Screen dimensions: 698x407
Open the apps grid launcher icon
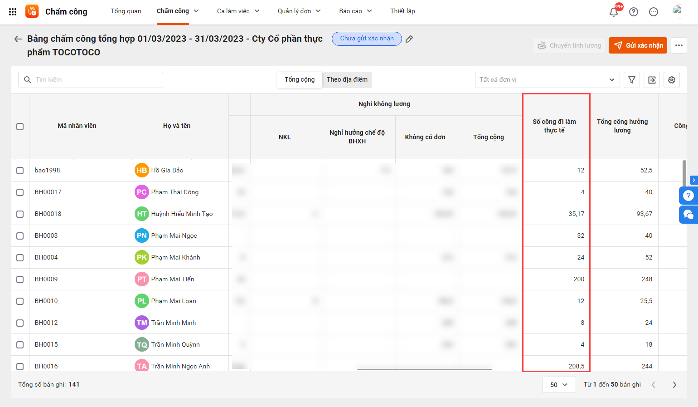(x=13, y=12)
